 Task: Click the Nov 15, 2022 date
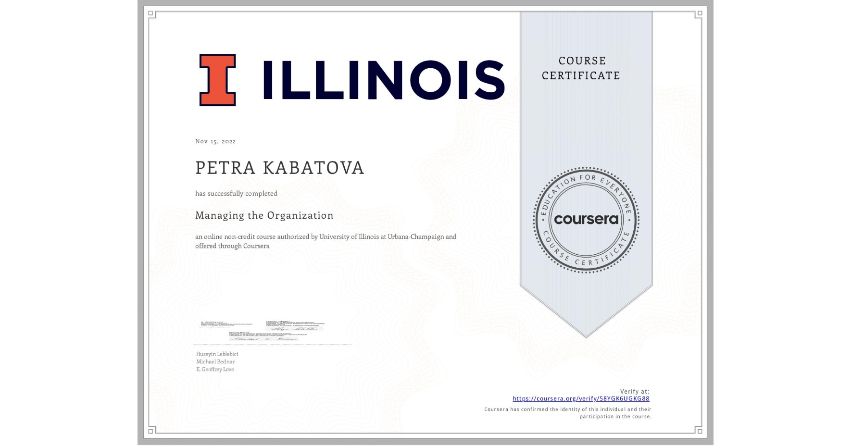[215, 141]
